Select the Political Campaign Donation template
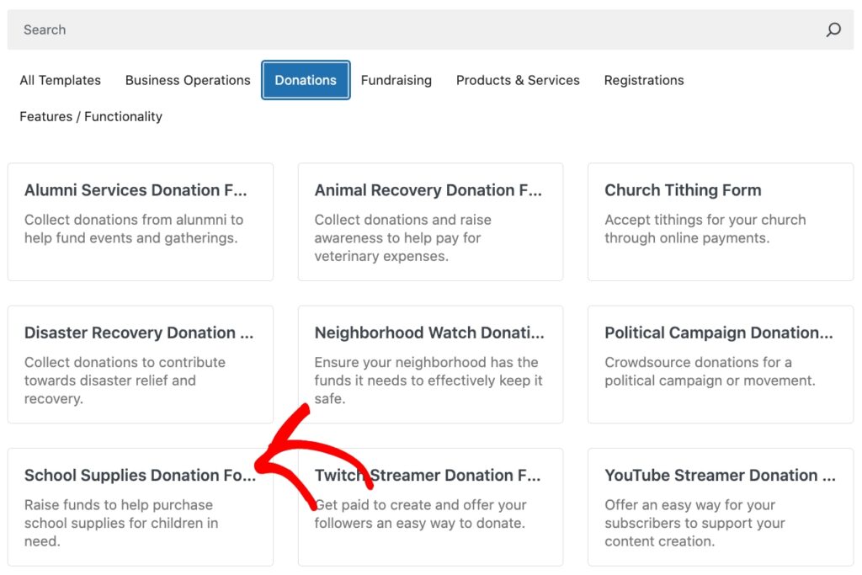Viewport: 862px width, 575px height. (x=720, y=364)
